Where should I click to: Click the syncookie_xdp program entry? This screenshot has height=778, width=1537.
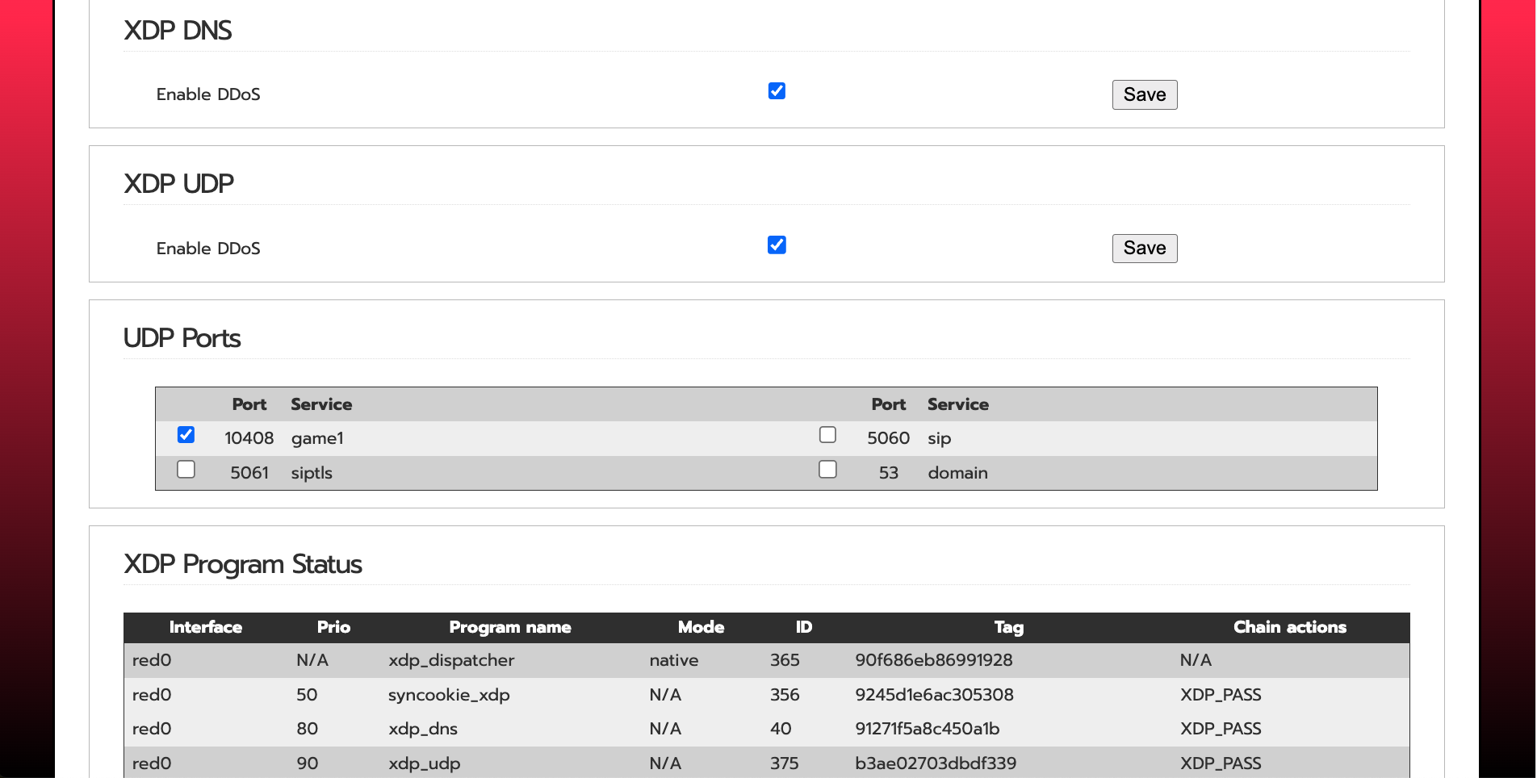point(449,695)
